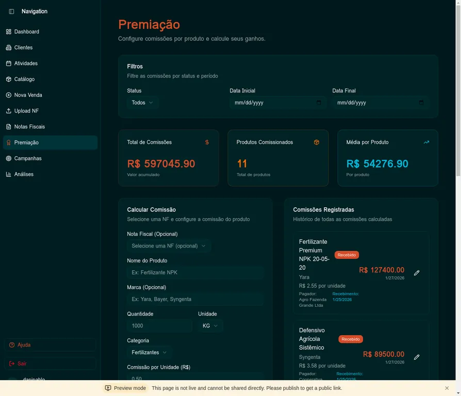
Task: Go to the Premiação navigation item
Action: [x=28, y=142]
